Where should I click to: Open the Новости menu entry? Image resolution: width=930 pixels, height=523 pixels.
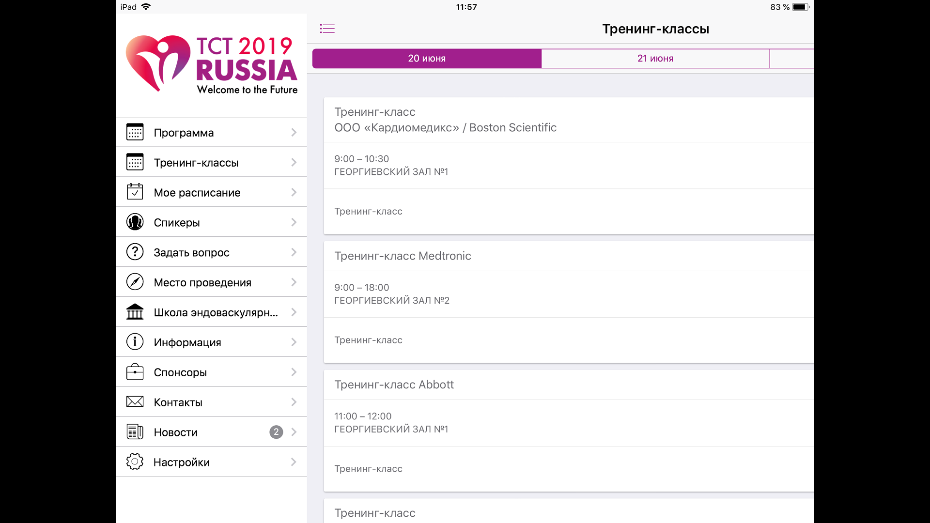coord(176,432)
